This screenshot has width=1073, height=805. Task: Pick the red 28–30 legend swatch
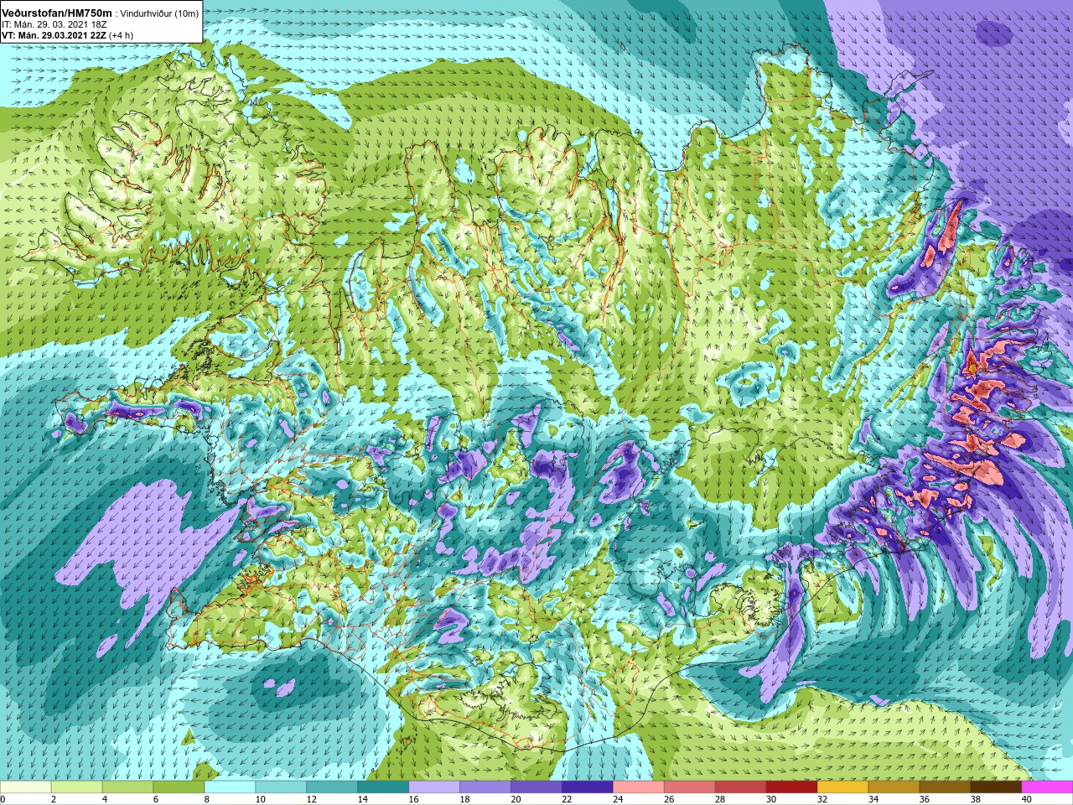tap(742, 787)
